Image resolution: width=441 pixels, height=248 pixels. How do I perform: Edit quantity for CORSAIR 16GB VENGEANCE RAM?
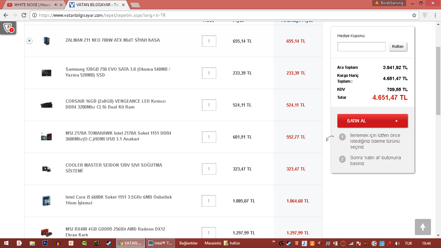tap(209, 105)
